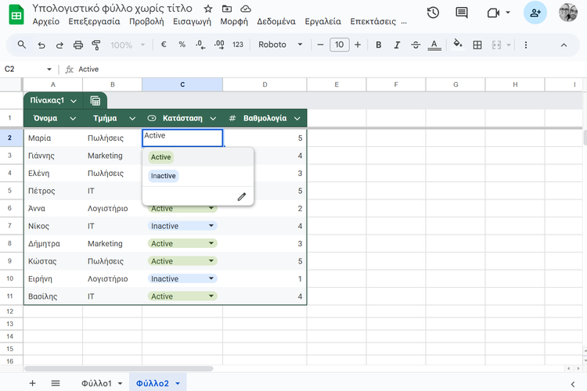This screenshot has width=587, height=391.
Task: Increase font size with plus button
Action: [358, 45]
